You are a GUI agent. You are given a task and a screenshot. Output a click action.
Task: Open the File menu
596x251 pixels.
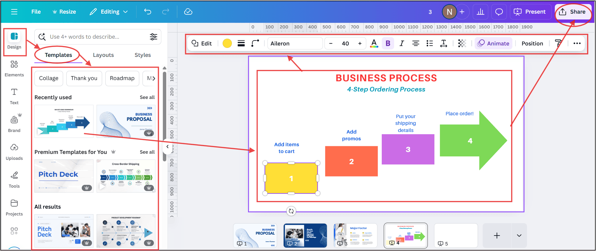point(36,12)
